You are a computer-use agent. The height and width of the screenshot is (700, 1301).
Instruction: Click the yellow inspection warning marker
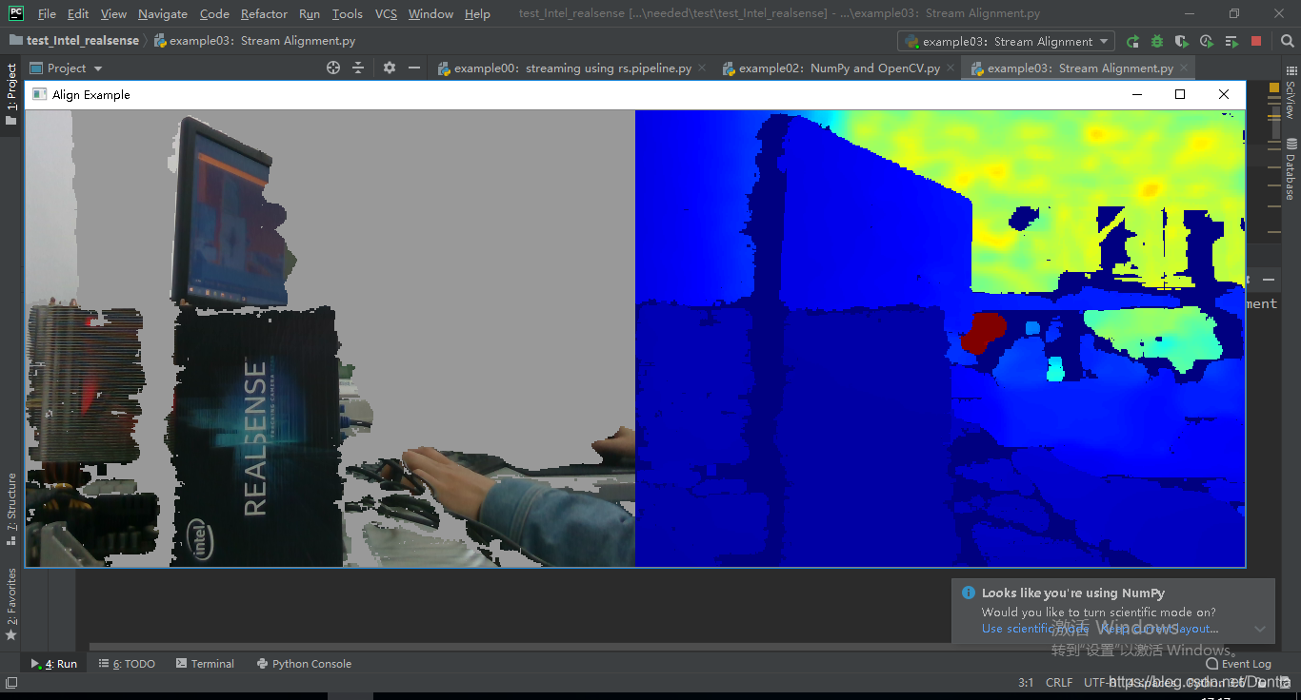1274,87
